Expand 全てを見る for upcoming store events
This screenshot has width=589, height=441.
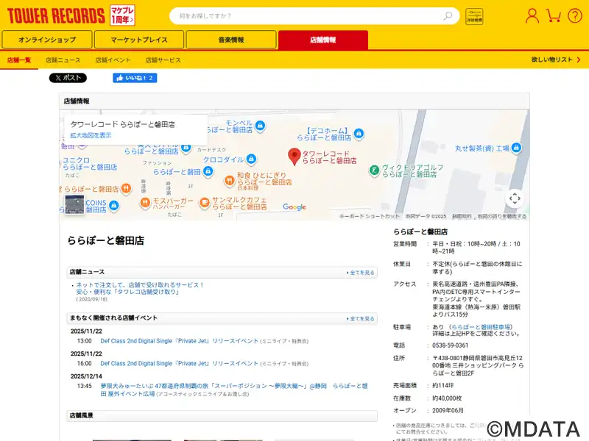[361, 319]
